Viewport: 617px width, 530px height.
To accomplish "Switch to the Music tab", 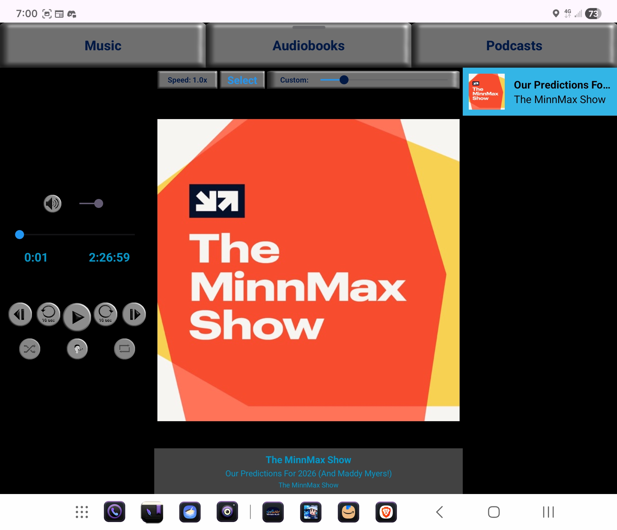I will coord(103,45).
